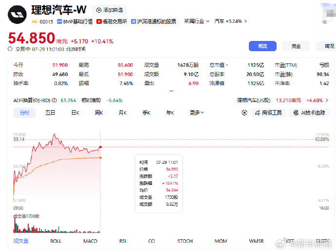Switch to the 简况 tab
This screenshot has width=336, height=252.
tap(326, 46)
